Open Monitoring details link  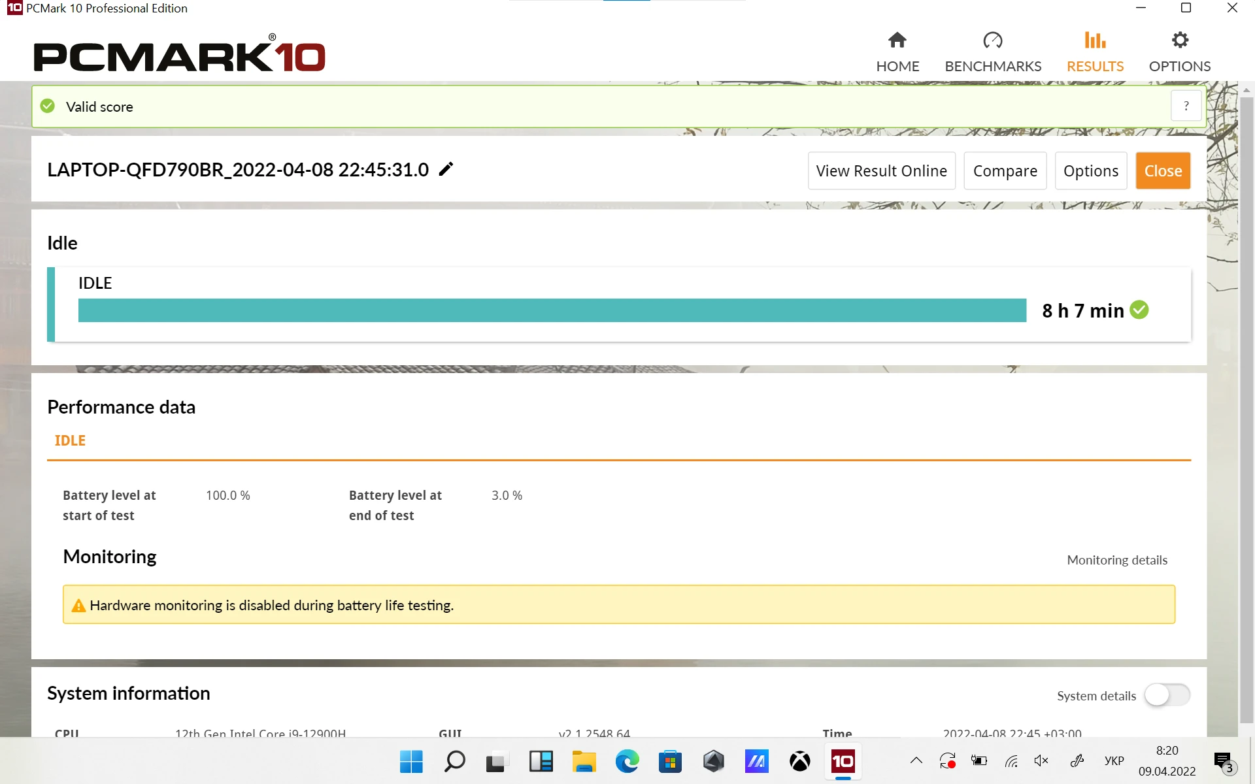click(x=1117, y=560)
